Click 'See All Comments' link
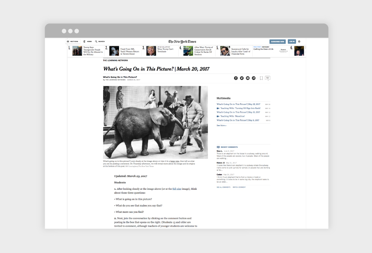This screenshot has width=372, height=253. pyautogui.click(x=224, y=187)
